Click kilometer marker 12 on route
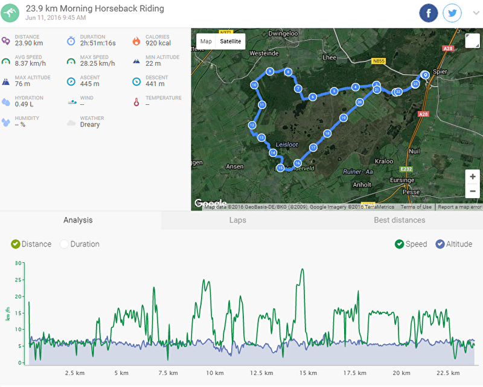This screenshot has width=483, height=387. [x=252, y=125]
